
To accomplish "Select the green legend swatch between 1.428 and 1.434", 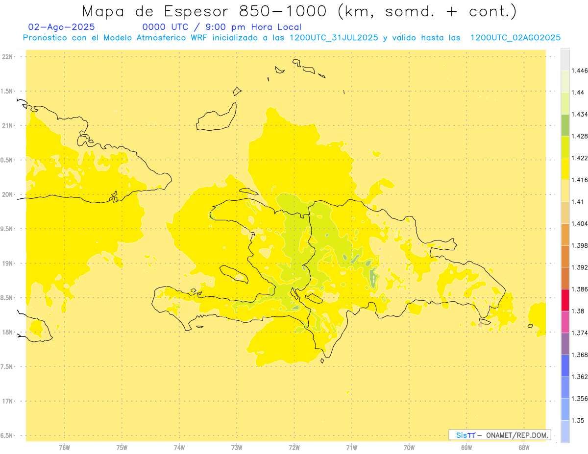I will click(x=565, y=125).
